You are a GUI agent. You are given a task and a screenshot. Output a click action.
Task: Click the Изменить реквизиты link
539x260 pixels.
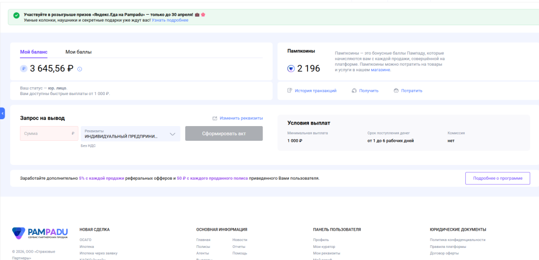pos(241,118)
